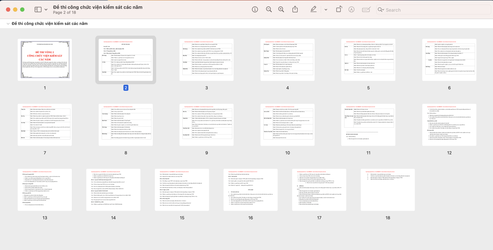Image resolution: width=493 pixels, height=250 pixels.
Task: Open the sidebar view options dropdown arrow
Action: tap(46, 10)
